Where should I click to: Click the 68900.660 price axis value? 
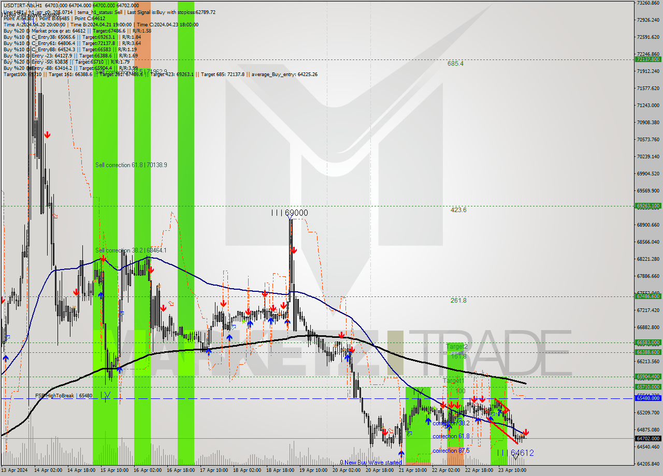point(648,225)
